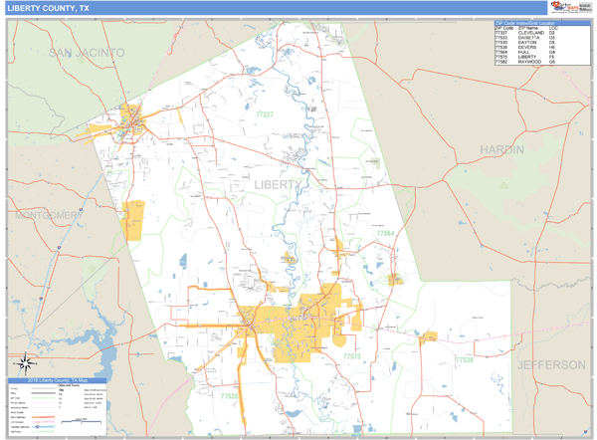Viewport: 597px width, 440px height.
Task: Click the JEFFERSON county label
Action: [x=551, y=365]
